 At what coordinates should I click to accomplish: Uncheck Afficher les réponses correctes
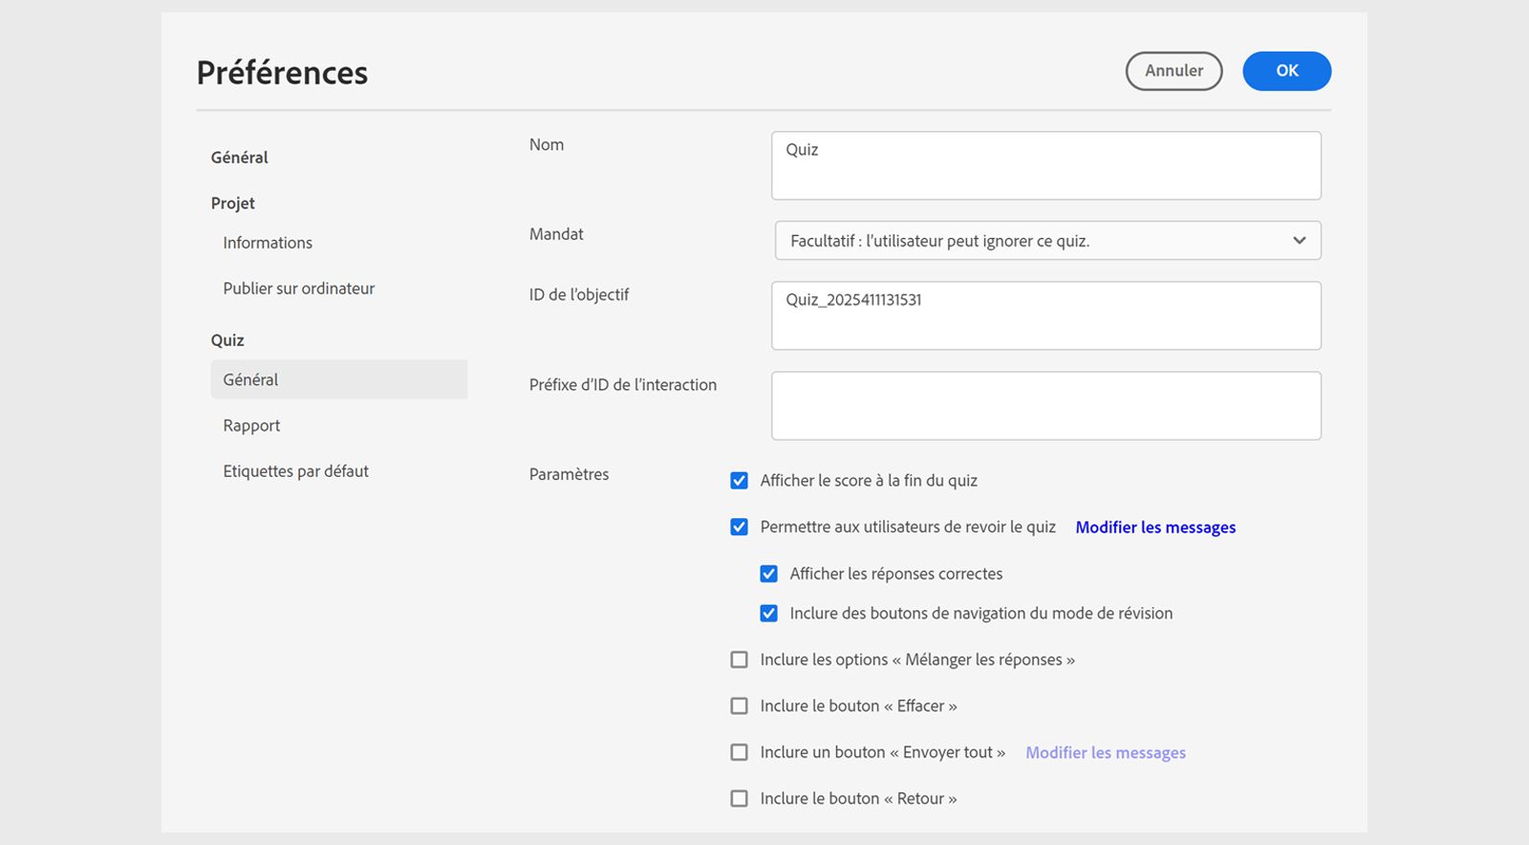[x=768, y=574]
